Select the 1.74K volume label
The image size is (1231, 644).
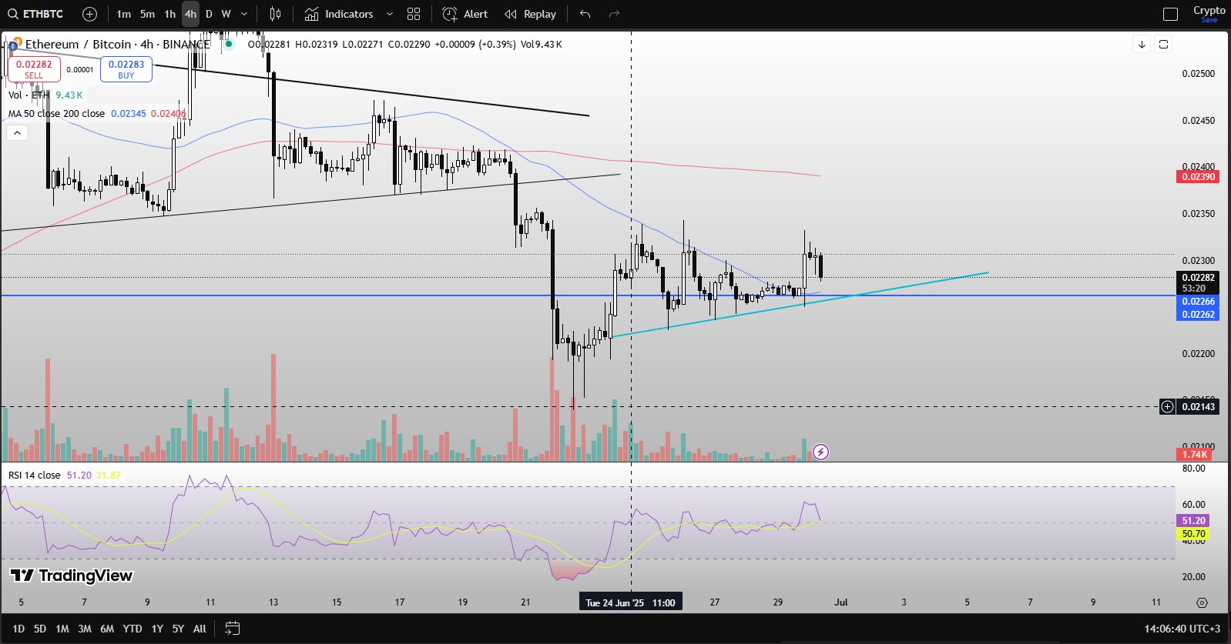[x=1194, y=454]
